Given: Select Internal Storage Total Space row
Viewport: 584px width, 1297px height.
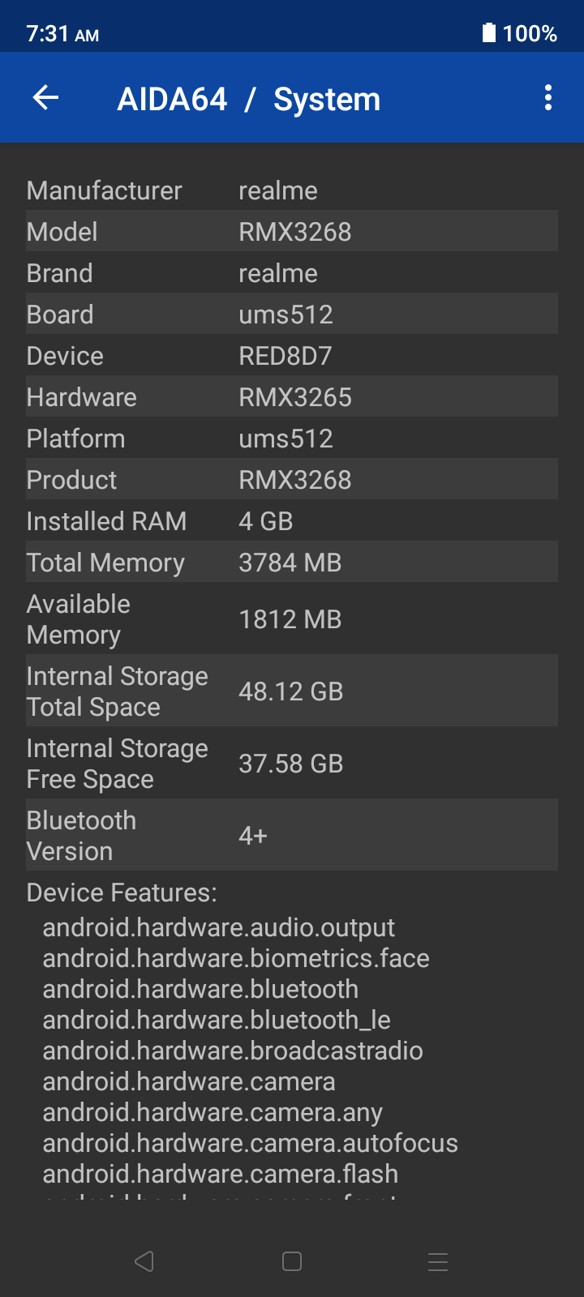Looking at the screenshot, I should 292,691.
